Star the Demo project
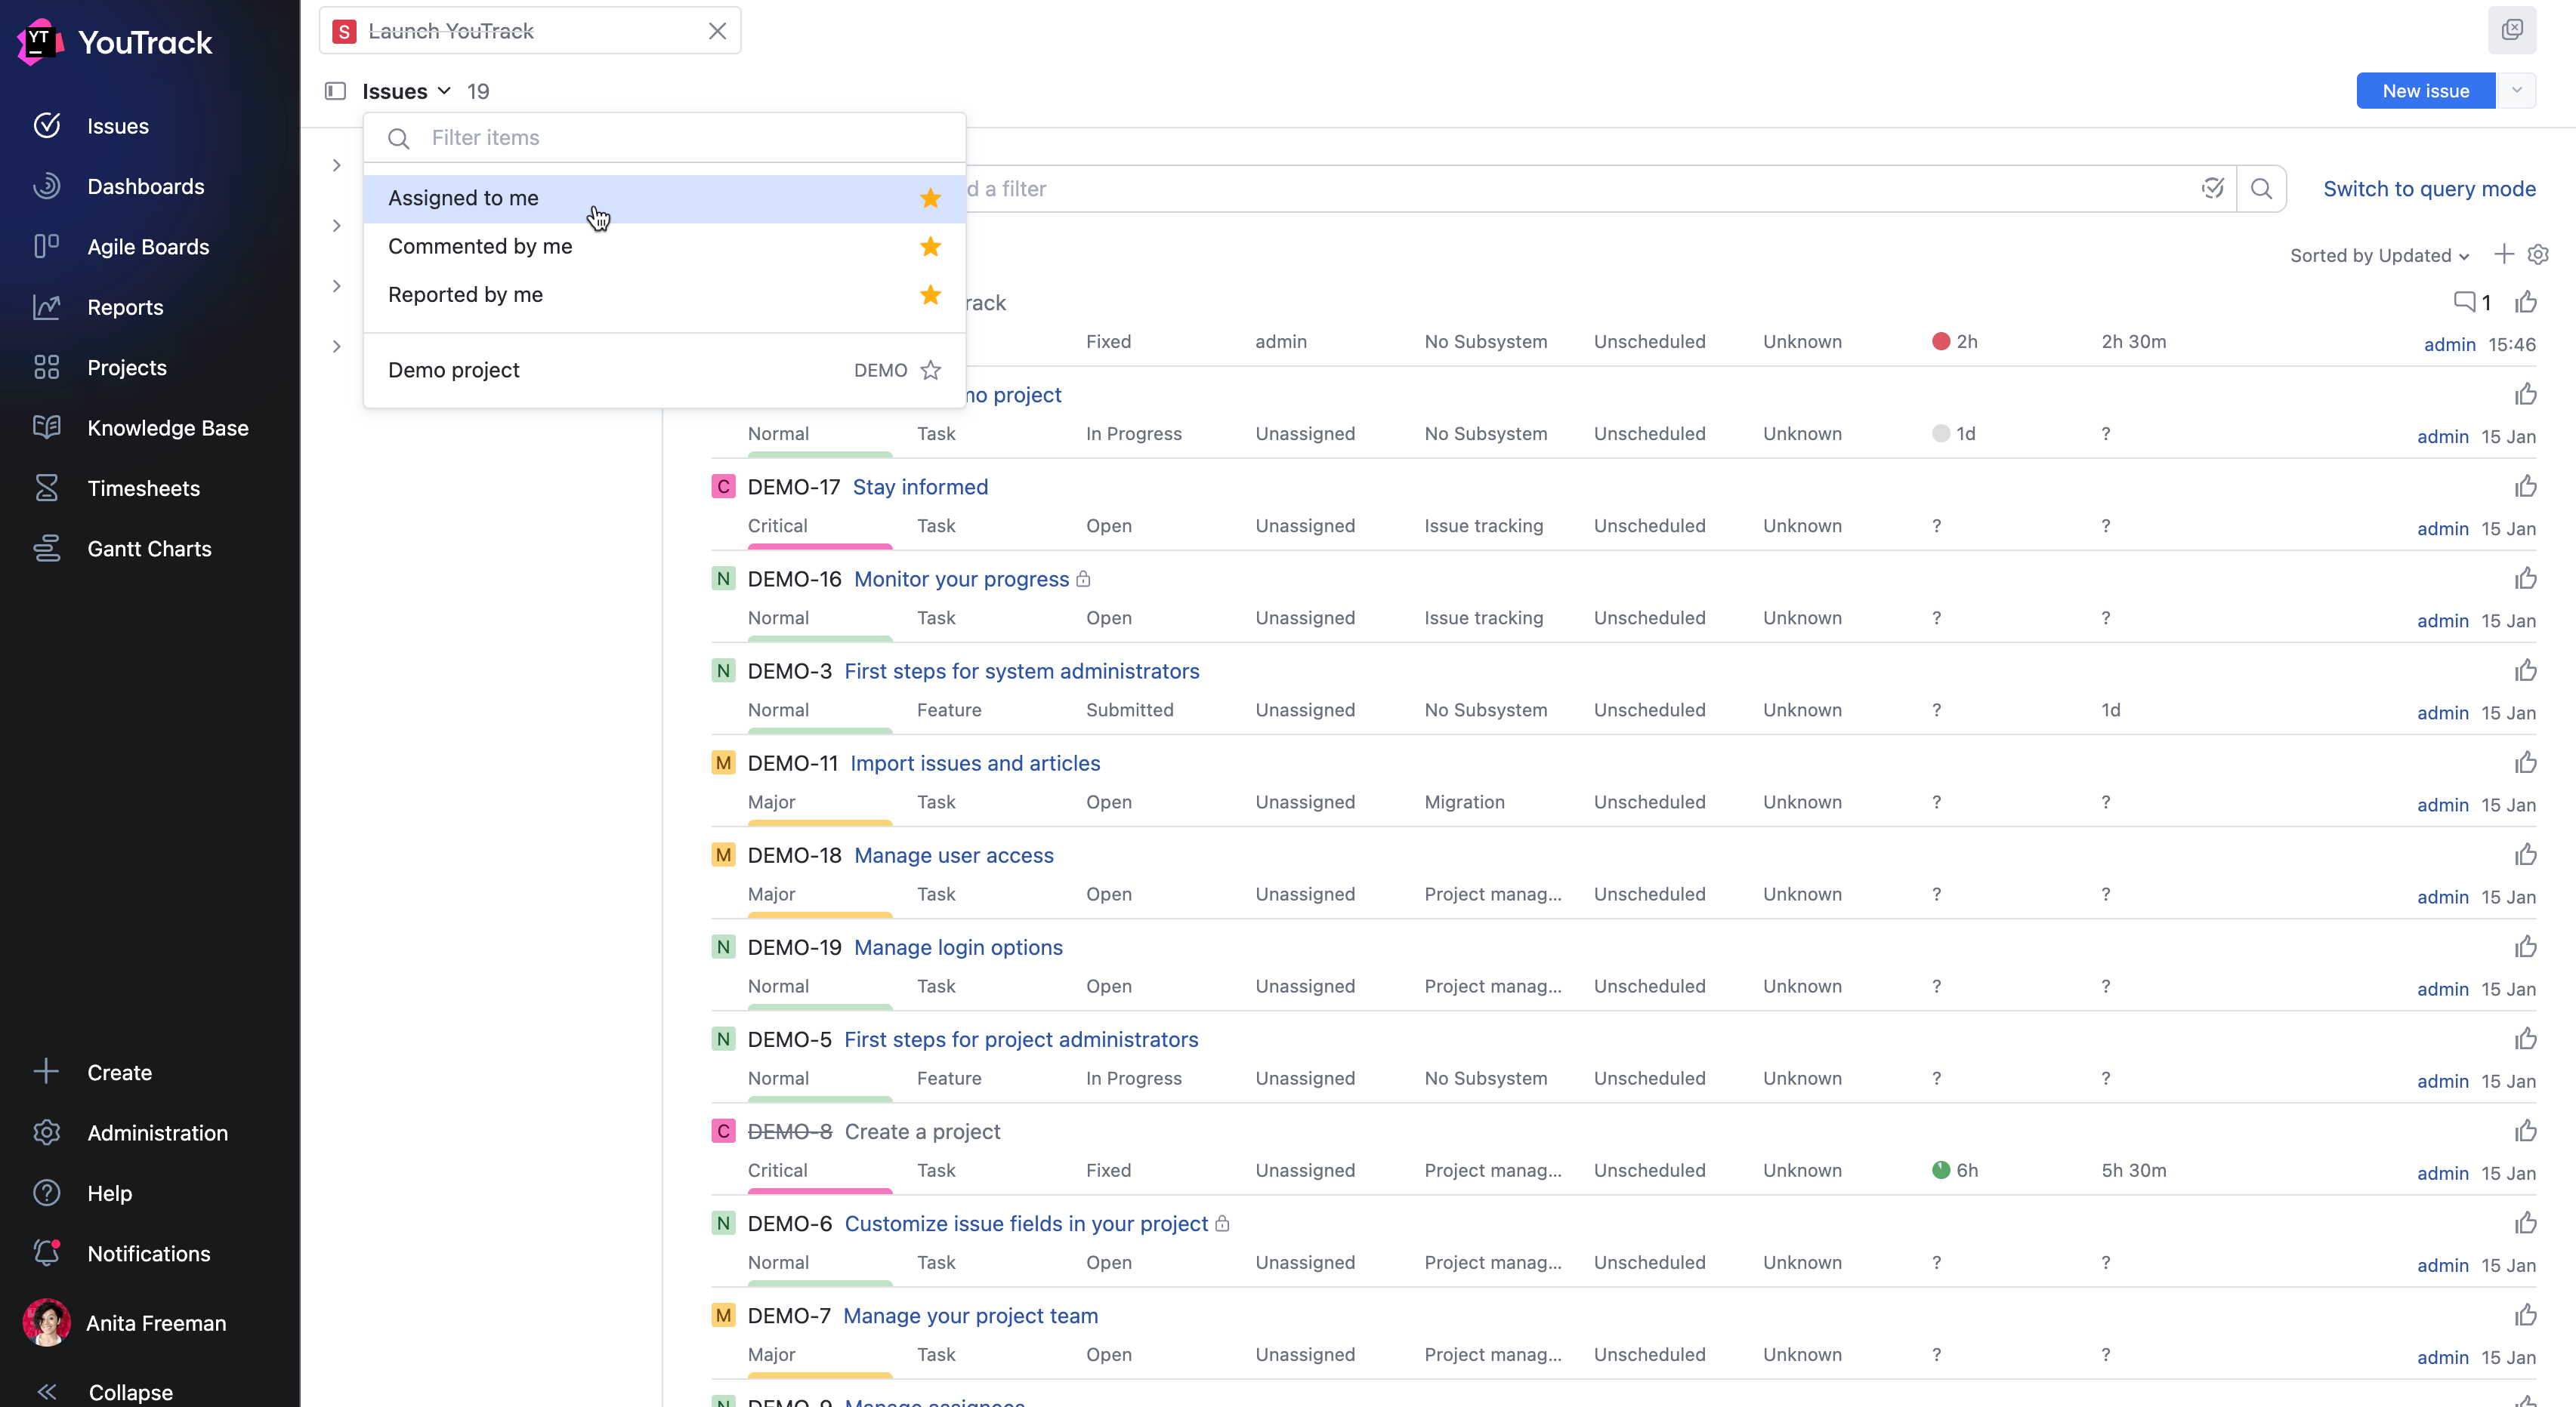This screenshot has width=2576, height=1407. tap(930, 370)
